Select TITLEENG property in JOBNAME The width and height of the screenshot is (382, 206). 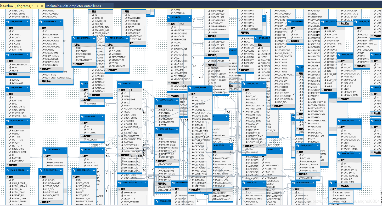pyautogui.click(x=92, y=132)
